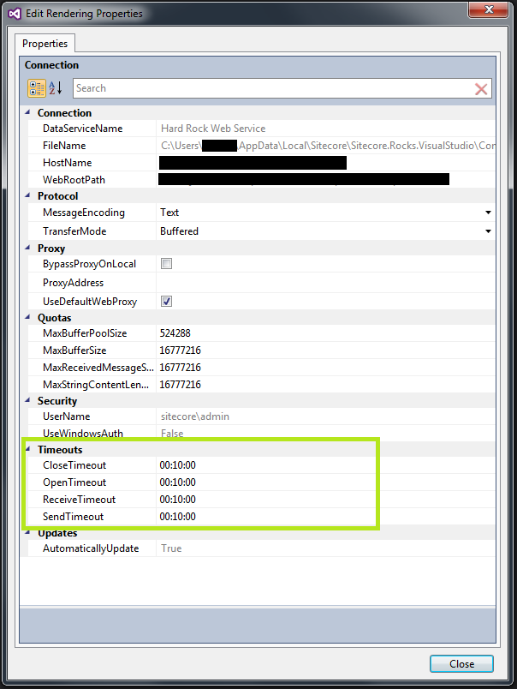Select the SendTimeout property label

click(74, 517)
